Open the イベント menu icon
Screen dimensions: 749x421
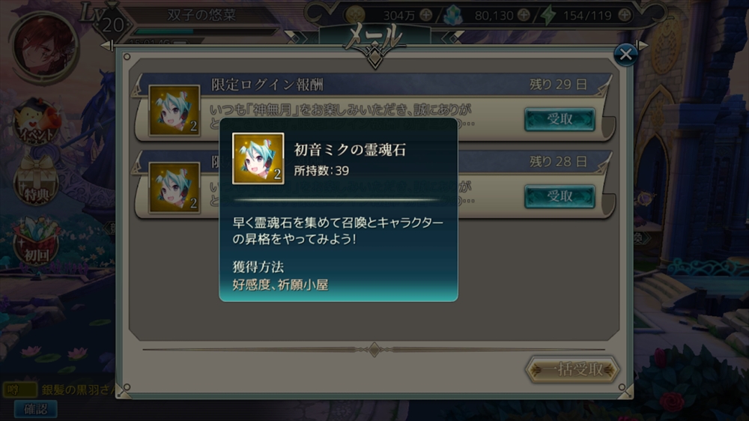[37, 122]
